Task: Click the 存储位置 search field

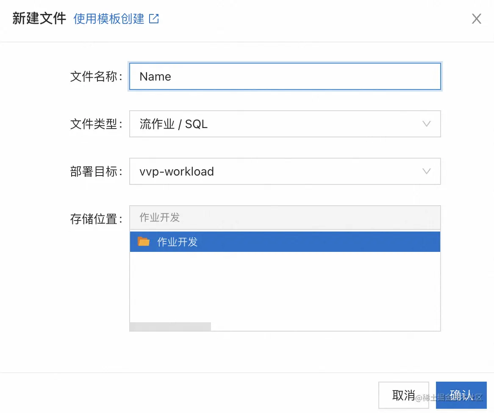Action: [285, 218]
